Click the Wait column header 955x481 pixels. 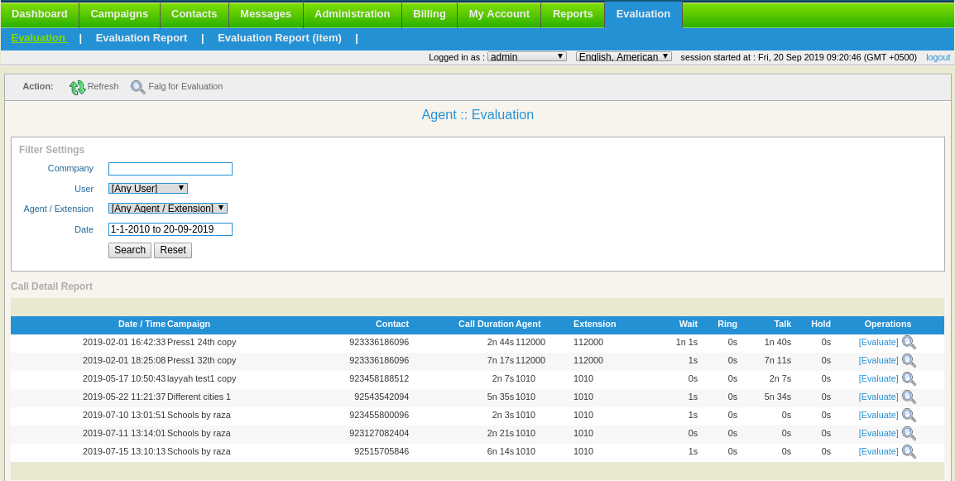[689, 325]
